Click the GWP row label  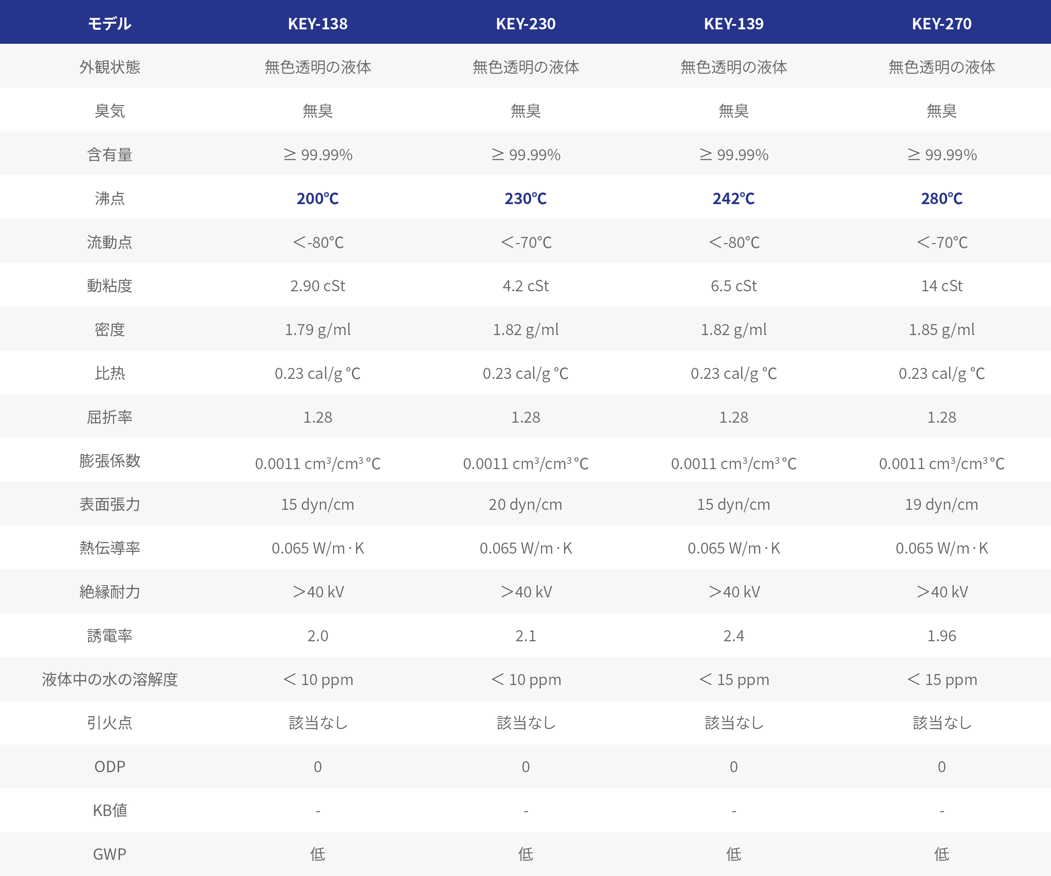pos(109,854)
